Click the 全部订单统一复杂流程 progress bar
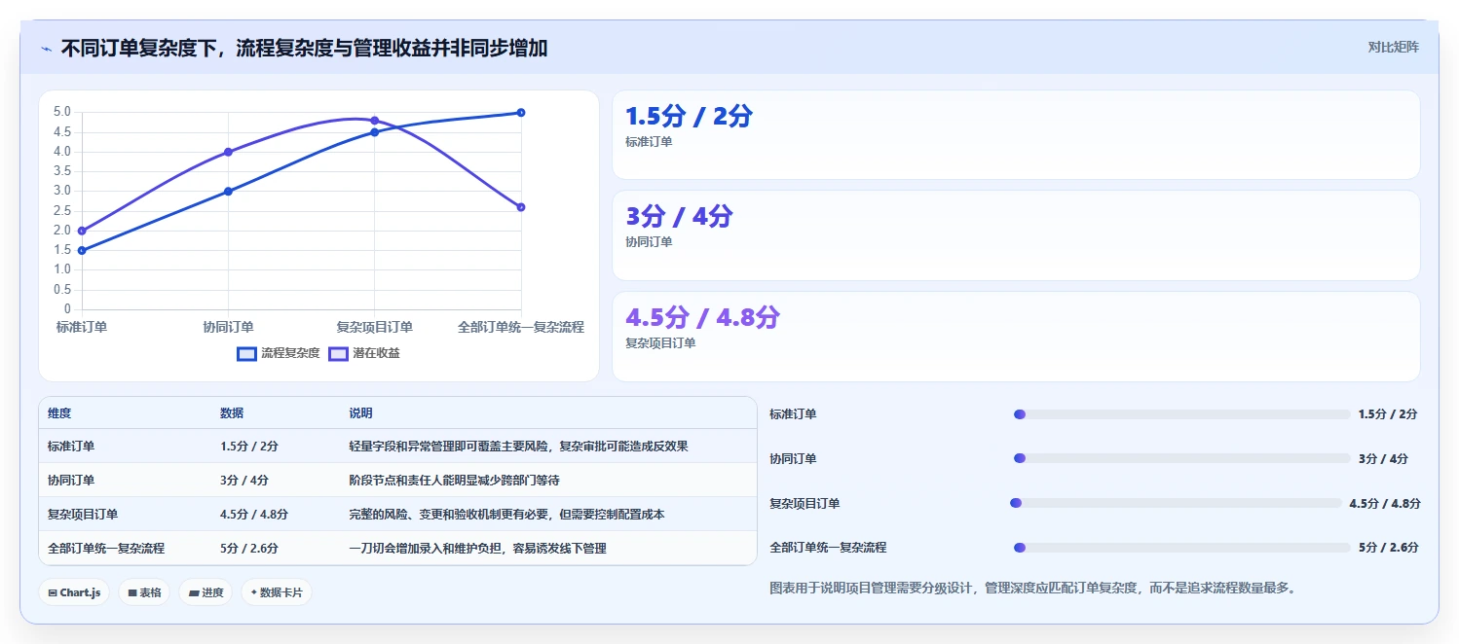Viewport: 1459px width, 644px height. (x=1181, y=548)
